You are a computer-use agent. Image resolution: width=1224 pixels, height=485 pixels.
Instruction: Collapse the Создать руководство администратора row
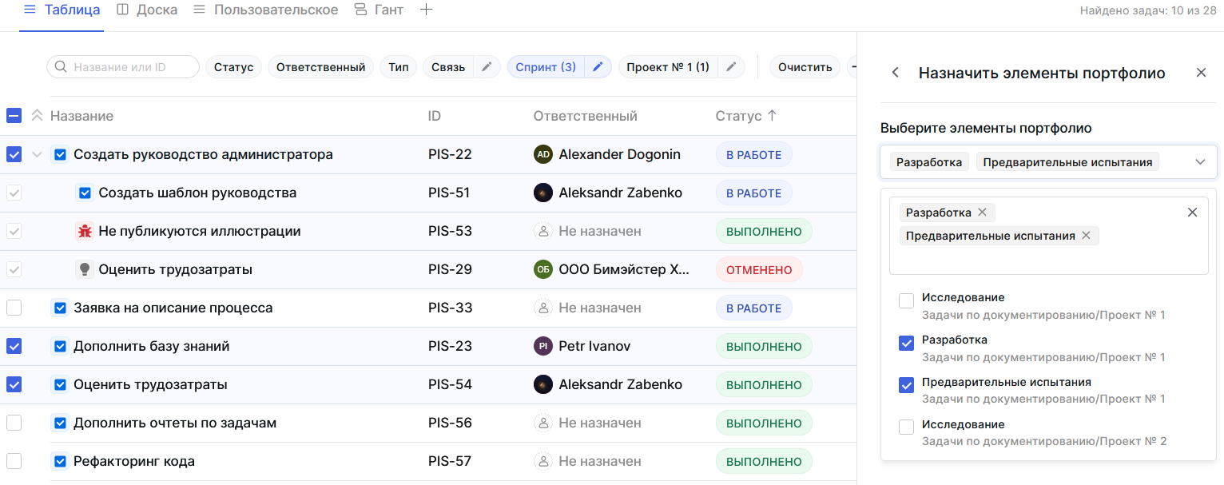(x=36, y=154)
